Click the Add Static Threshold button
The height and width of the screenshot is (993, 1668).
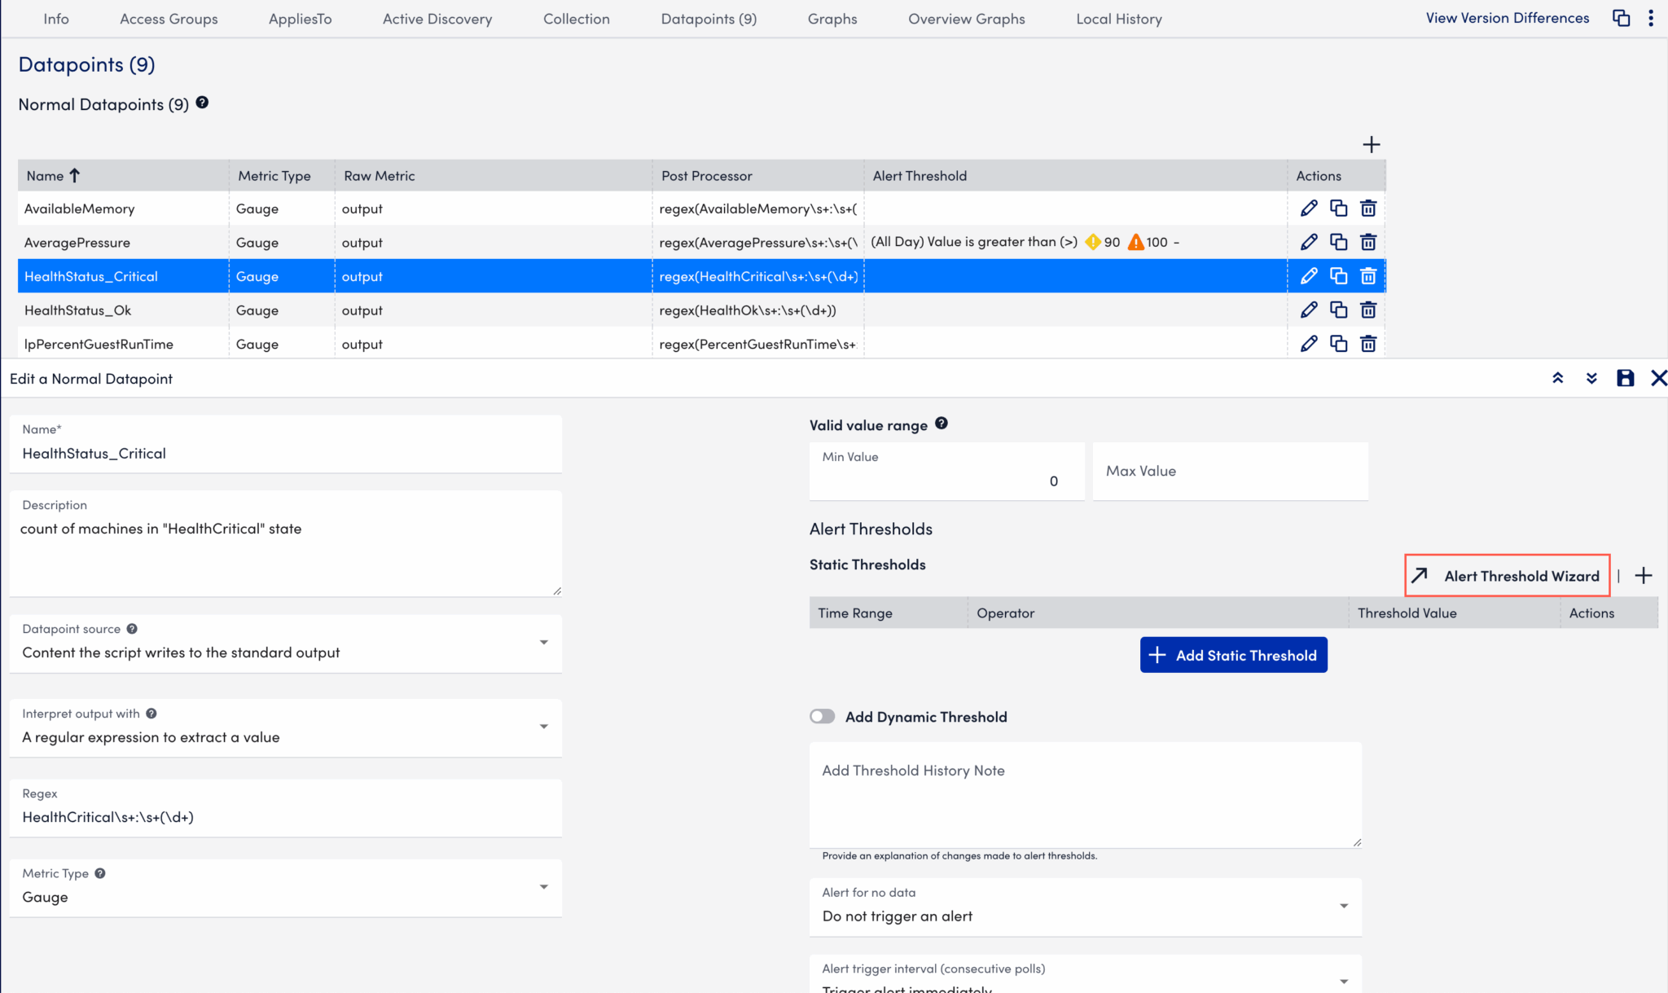pyautogui.click(x=1233, y=655)
